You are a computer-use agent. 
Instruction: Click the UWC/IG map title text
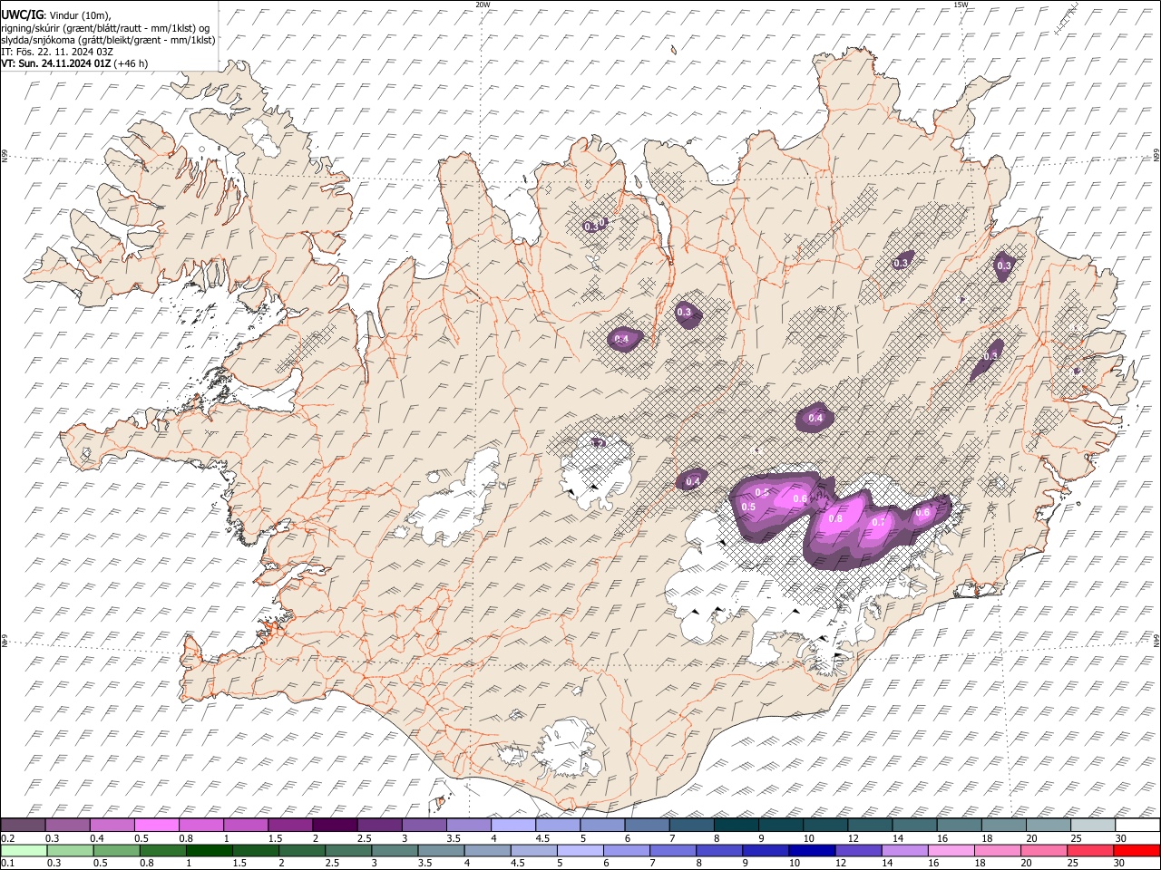22,14
